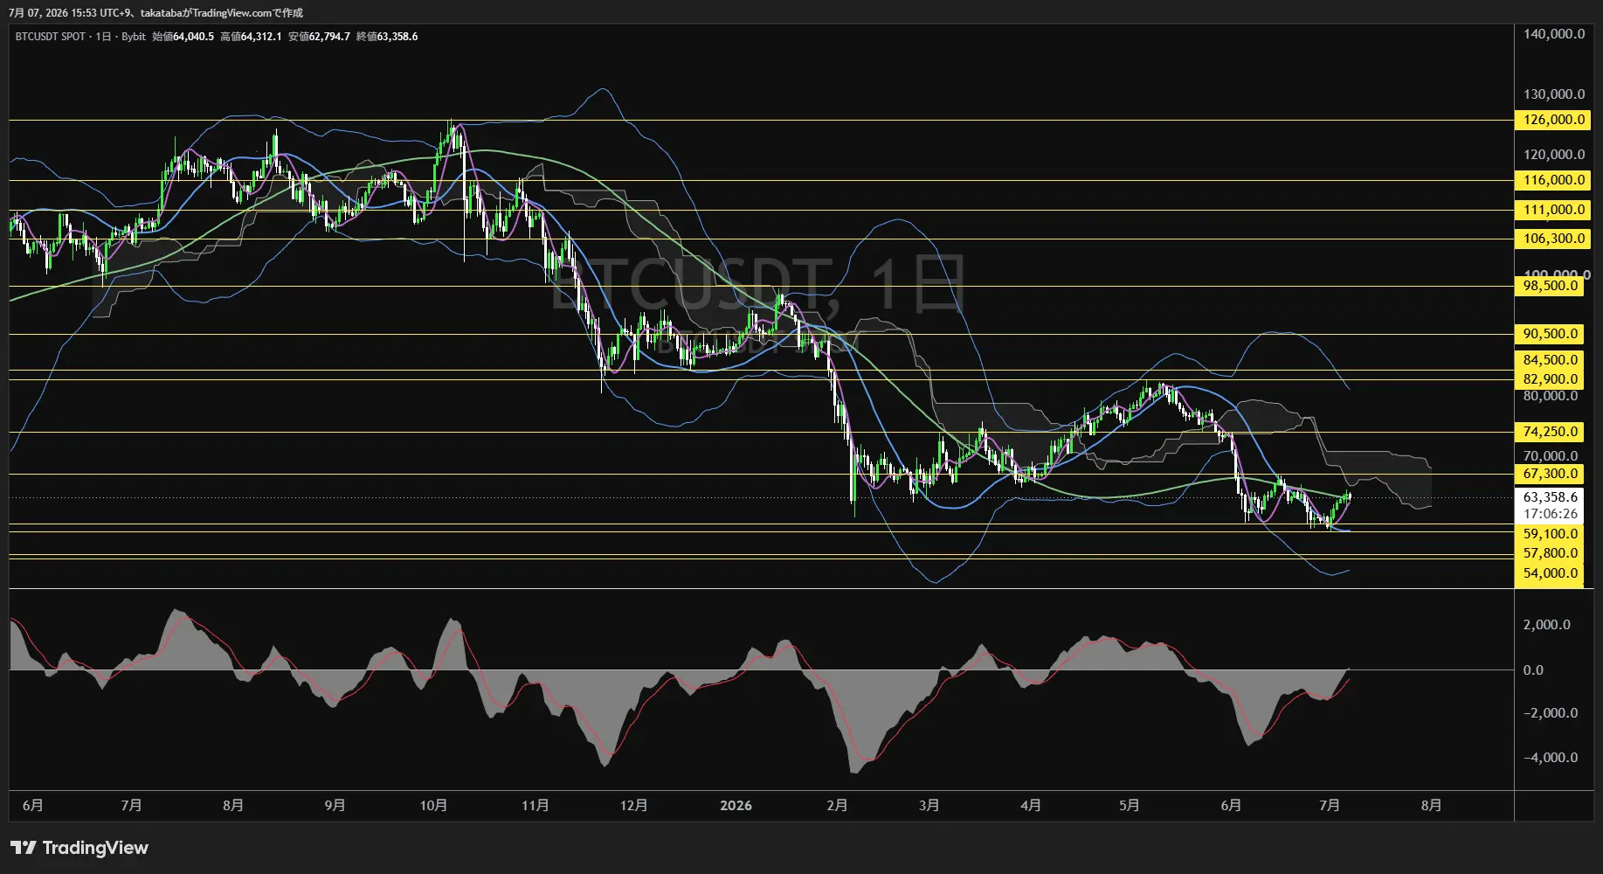Screen dimensions: 1603x874
Task: Click the 67,300.0 yellow level label
Action: (x=1550, y=474)
